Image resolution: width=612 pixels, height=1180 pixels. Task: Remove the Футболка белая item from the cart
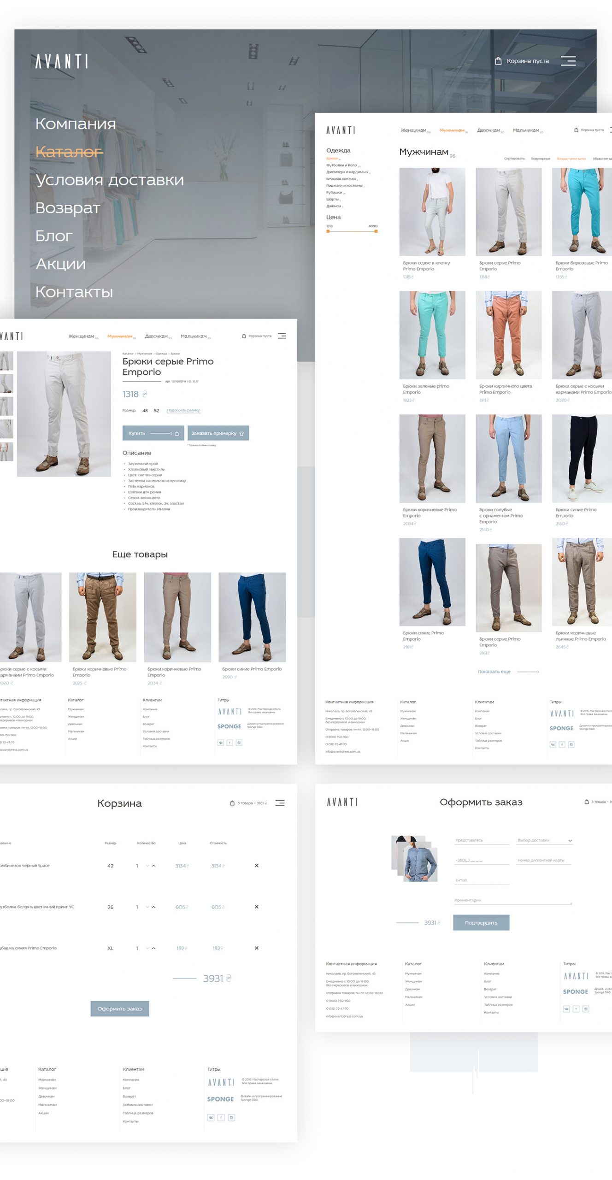(x=257, y=907)
